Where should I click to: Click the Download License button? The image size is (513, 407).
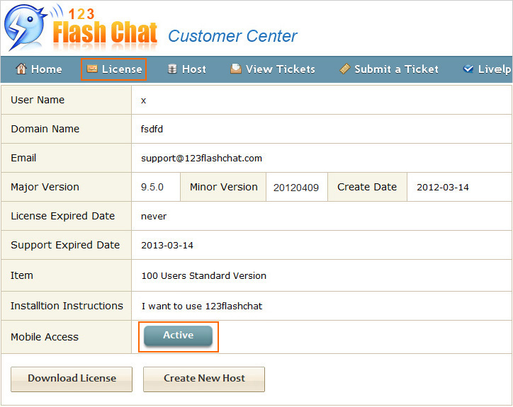click(72, 379)
